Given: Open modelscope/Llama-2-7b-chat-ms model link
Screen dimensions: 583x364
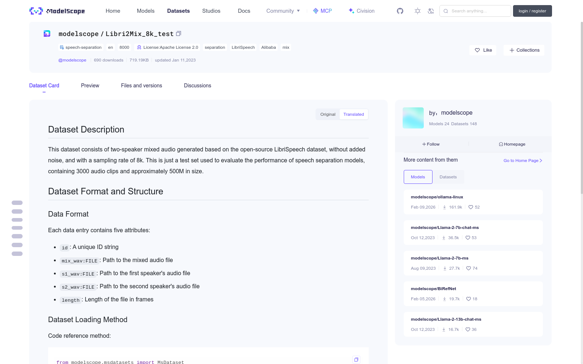Looking at the screenshot, I should point(445,227).
